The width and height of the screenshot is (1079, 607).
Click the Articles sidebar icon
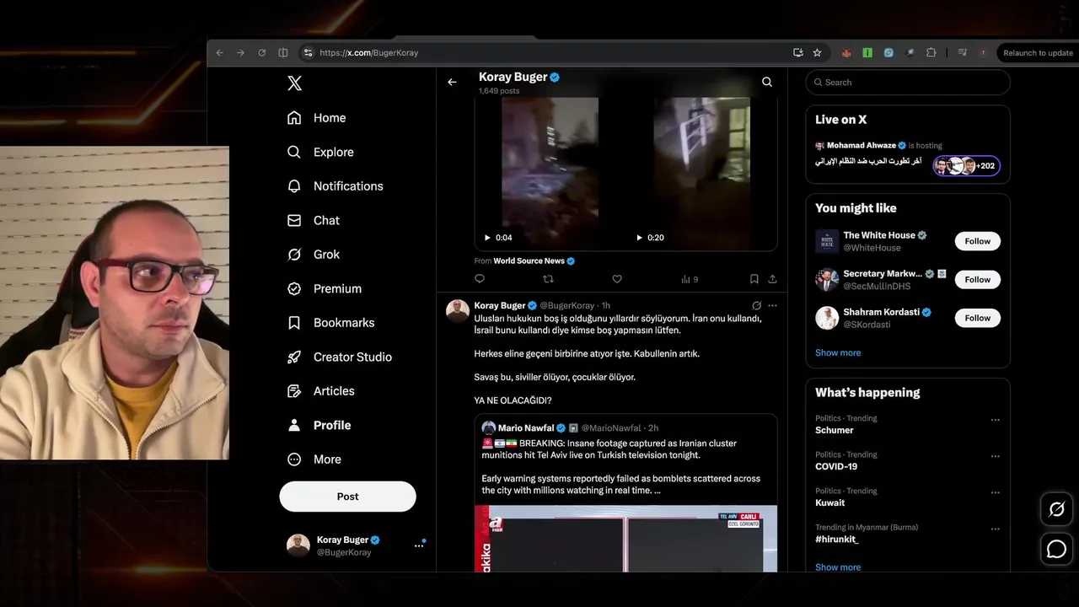click(294, 391)
